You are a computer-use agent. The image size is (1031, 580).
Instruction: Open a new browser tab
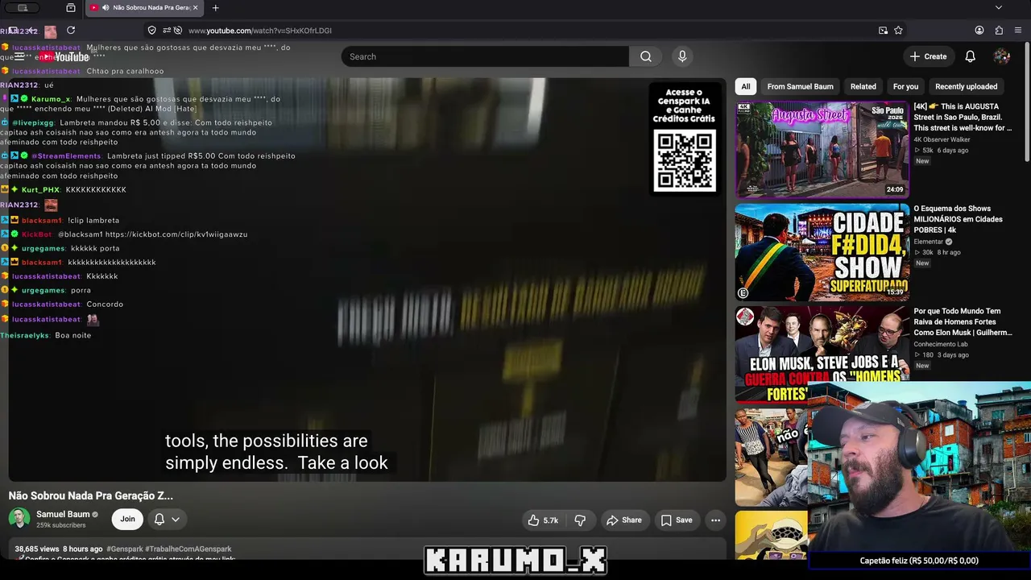tap(215, 8)
